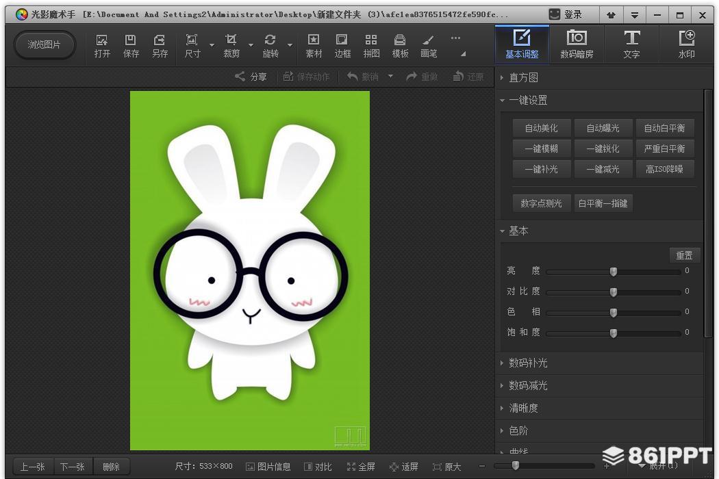The height and width of the screenshot is (479, 719).
Task: Expand the Histogram (直方图) section
Action: click(x=502, y=78)
